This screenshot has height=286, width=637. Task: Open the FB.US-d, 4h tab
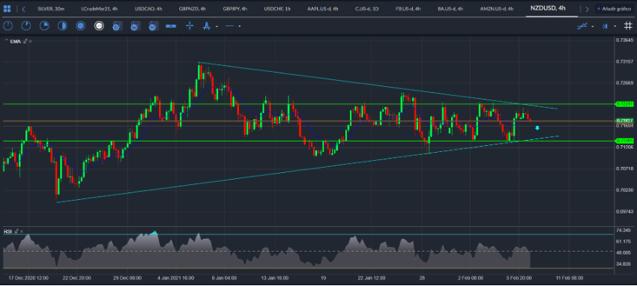click(x=408, y=8)
